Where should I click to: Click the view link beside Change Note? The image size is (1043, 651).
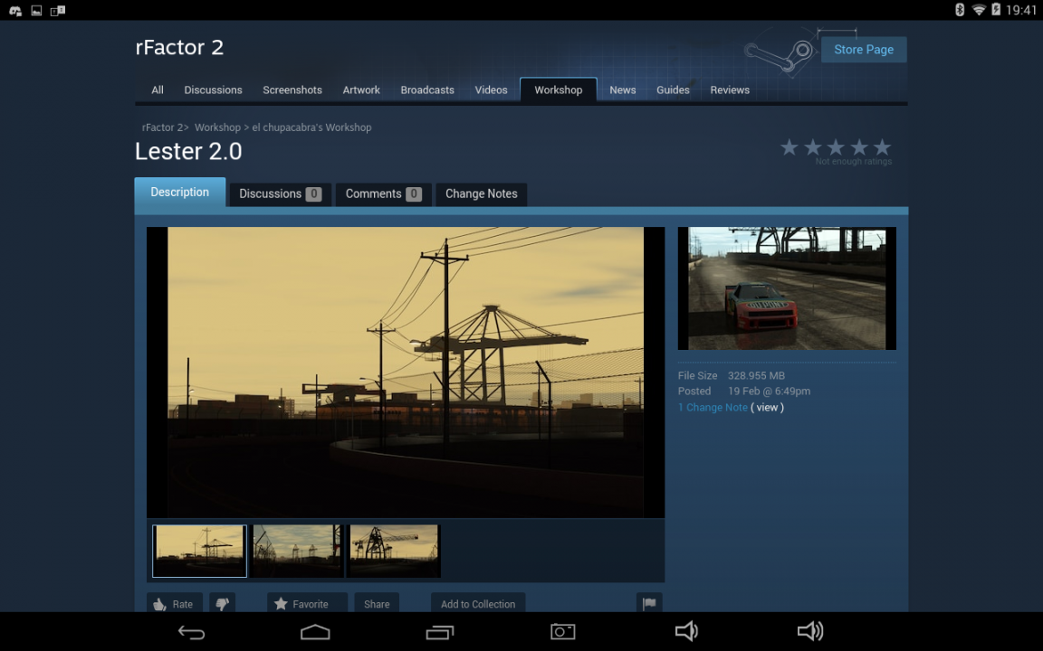[x=767, y=407]
